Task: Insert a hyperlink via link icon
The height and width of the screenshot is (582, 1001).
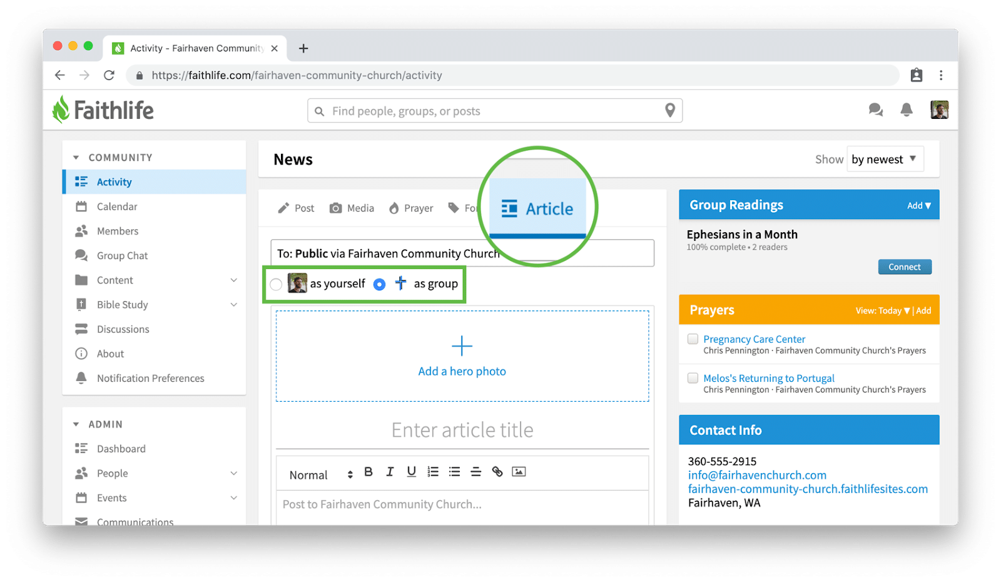Action: [497, 472]
